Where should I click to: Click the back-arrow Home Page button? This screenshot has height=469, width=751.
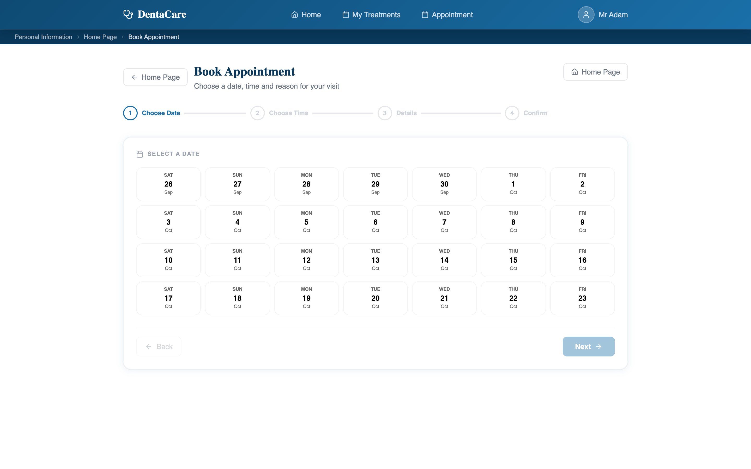coord(155,77)
